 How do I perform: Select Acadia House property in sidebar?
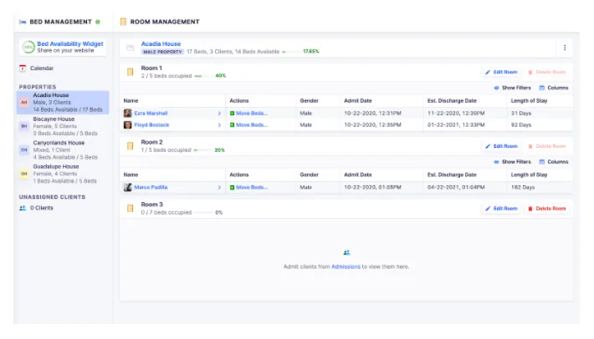(63, 103)
